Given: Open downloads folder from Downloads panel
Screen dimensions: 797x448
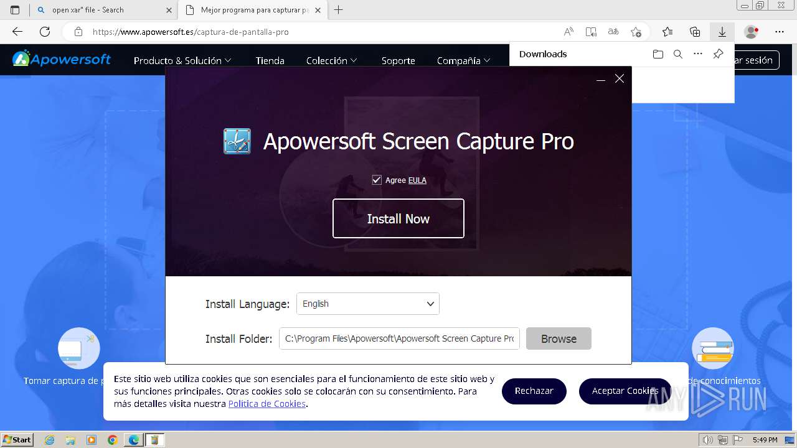Looking at the screenshot, I should 658,54.
